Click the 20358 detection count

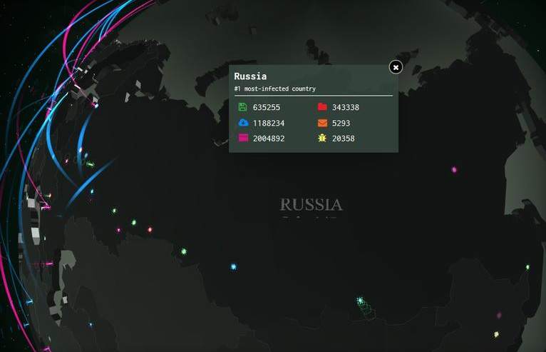(x=343, y=139)
